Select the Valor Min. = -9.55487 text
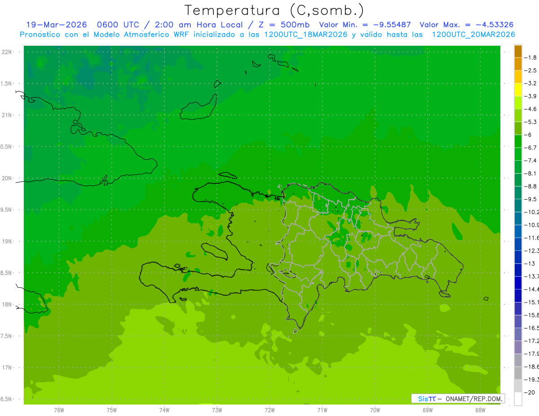The height and width of the screenshot is (416, 539). pos(365,25)
